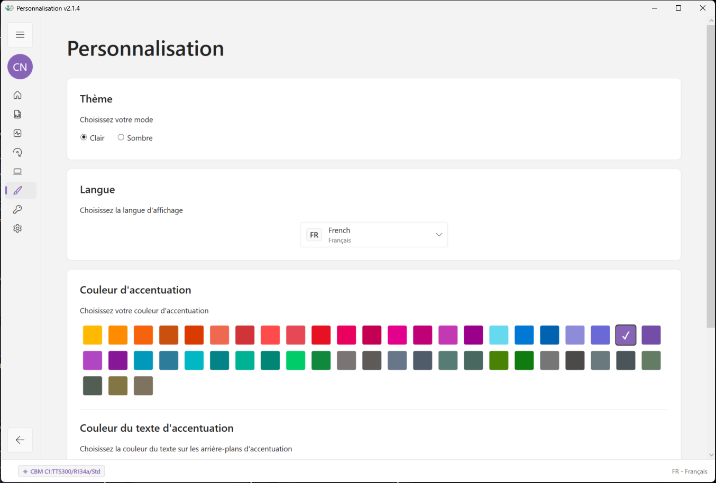716x483 pixels.
Task: Maximize the Personnalisation window
Action: (x=678, y=8)
